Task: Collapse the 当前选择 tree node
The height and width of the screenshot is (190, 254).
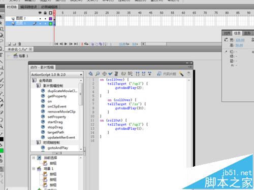Action: pos(34,158)
